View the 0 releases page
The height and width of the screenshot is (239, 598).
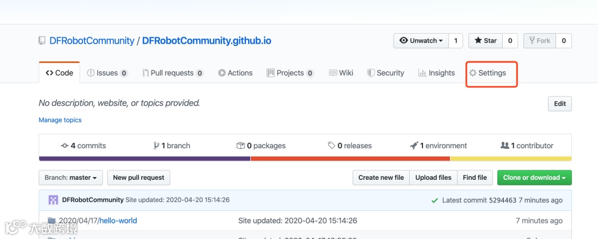tap(350, 146)
